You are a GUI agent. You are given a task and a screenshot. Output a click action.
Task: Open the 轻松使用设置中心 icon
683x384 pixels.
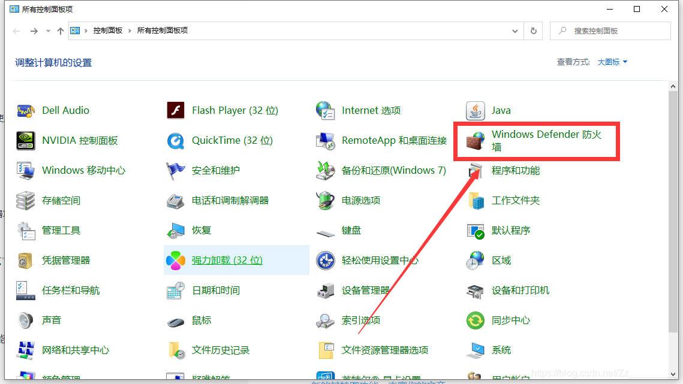coord(326,261)
